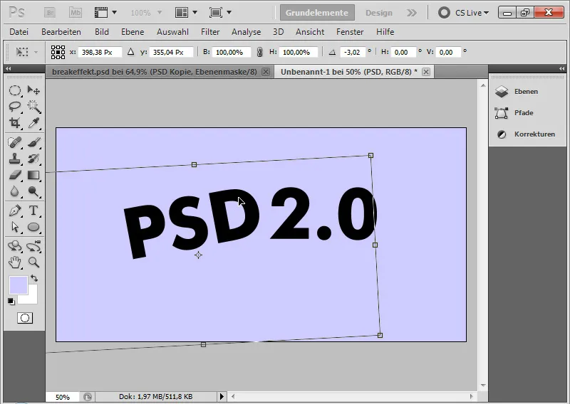The image size is (570, 404).
Task: Select the Lasso tool
Action: [x=14, y=107]
